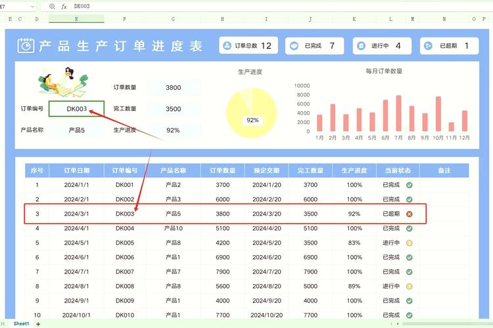Open the name box dropdown arrow

coord(32,7)
